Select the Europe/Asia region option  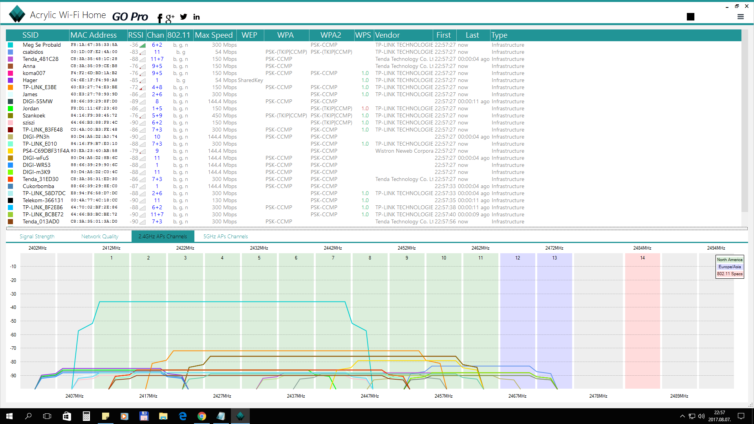pos(730,267)
